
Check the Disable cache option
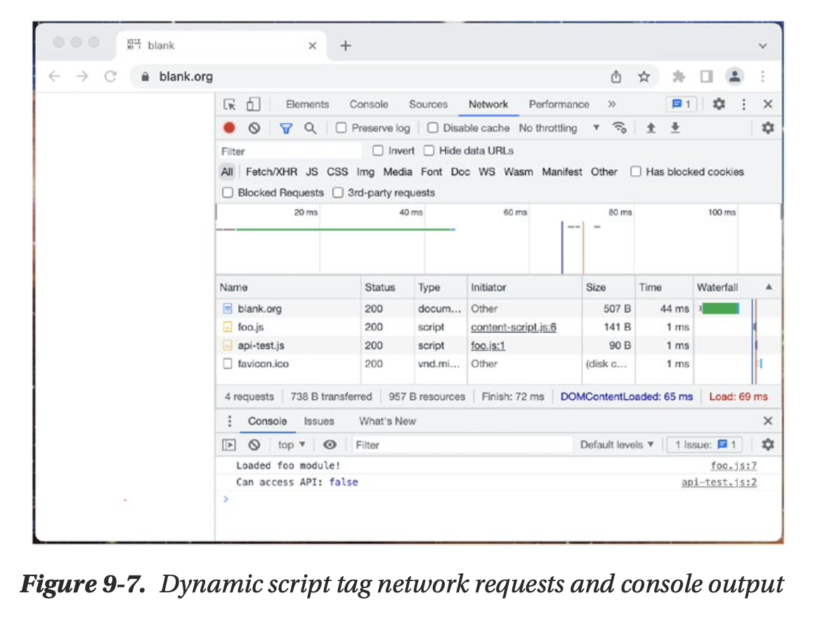[x=433, y=128]
